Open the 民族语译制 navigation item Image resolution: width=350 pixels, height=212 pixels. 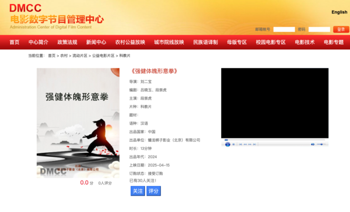coord(205,42)
